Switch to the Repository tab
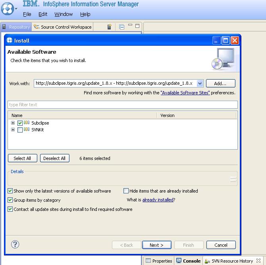Screen dimensions: 266x265 pyautogui.click(x=16, y=27)
